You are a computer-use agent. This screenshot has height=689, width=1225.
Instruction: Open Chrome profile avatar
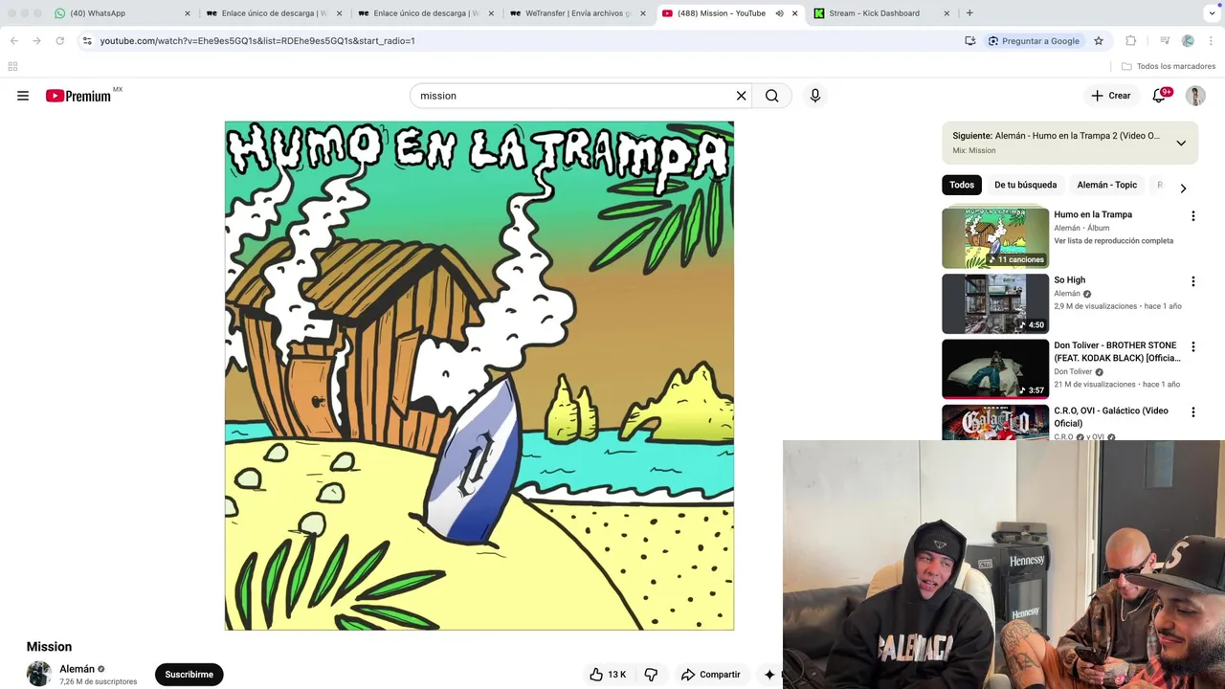pos(1188,41)
